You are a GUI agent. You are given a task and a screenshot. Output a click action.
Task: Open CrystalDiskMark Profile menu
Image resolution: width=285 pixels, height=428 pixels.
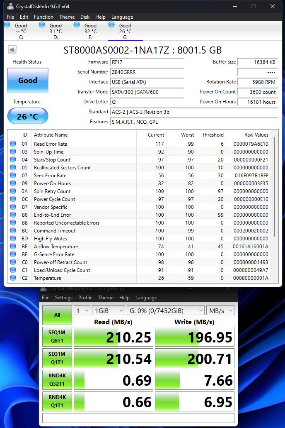click(85, 298)
